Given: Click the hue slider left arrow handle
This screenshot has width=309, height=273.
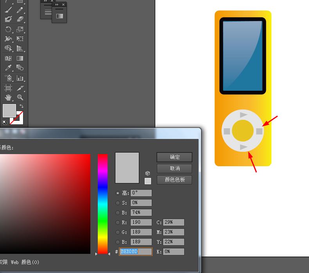Looking at the screenshot, I should coord(96,254).
